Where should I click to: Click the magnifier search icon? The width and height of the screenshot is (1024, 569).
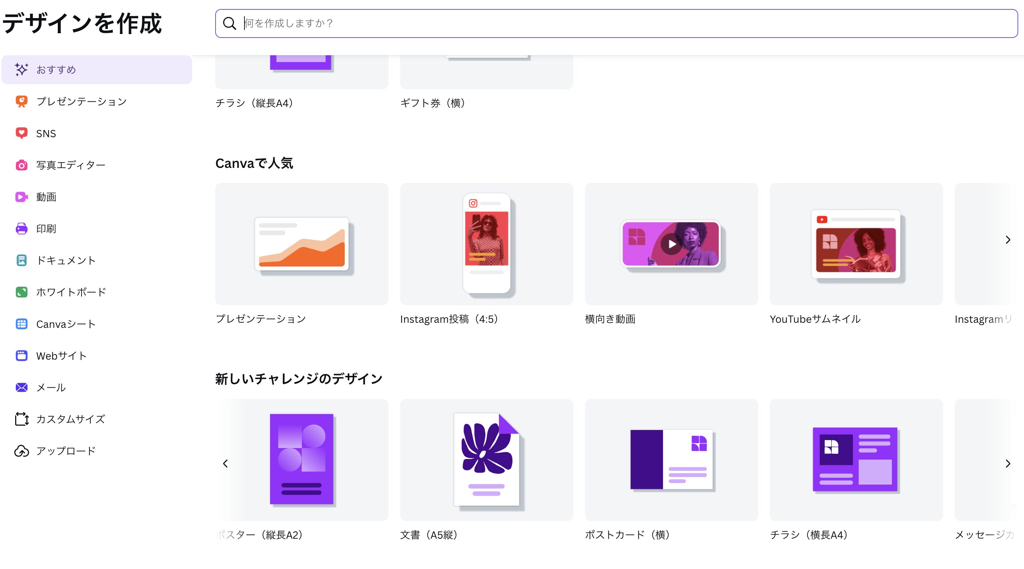click(229, 23)
